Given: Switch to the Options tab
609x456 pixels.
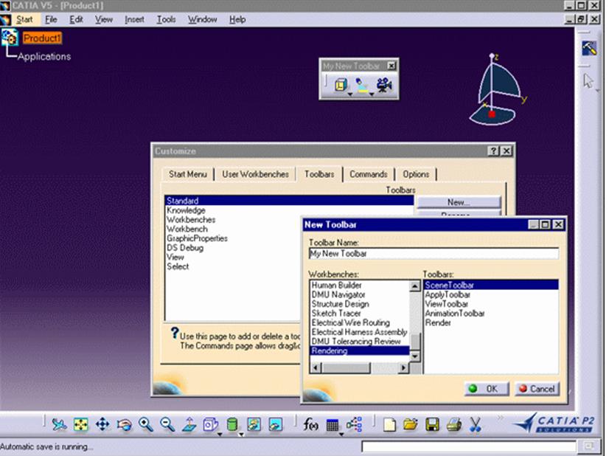Looking at the screenshot, I should (x=416, y=174).
